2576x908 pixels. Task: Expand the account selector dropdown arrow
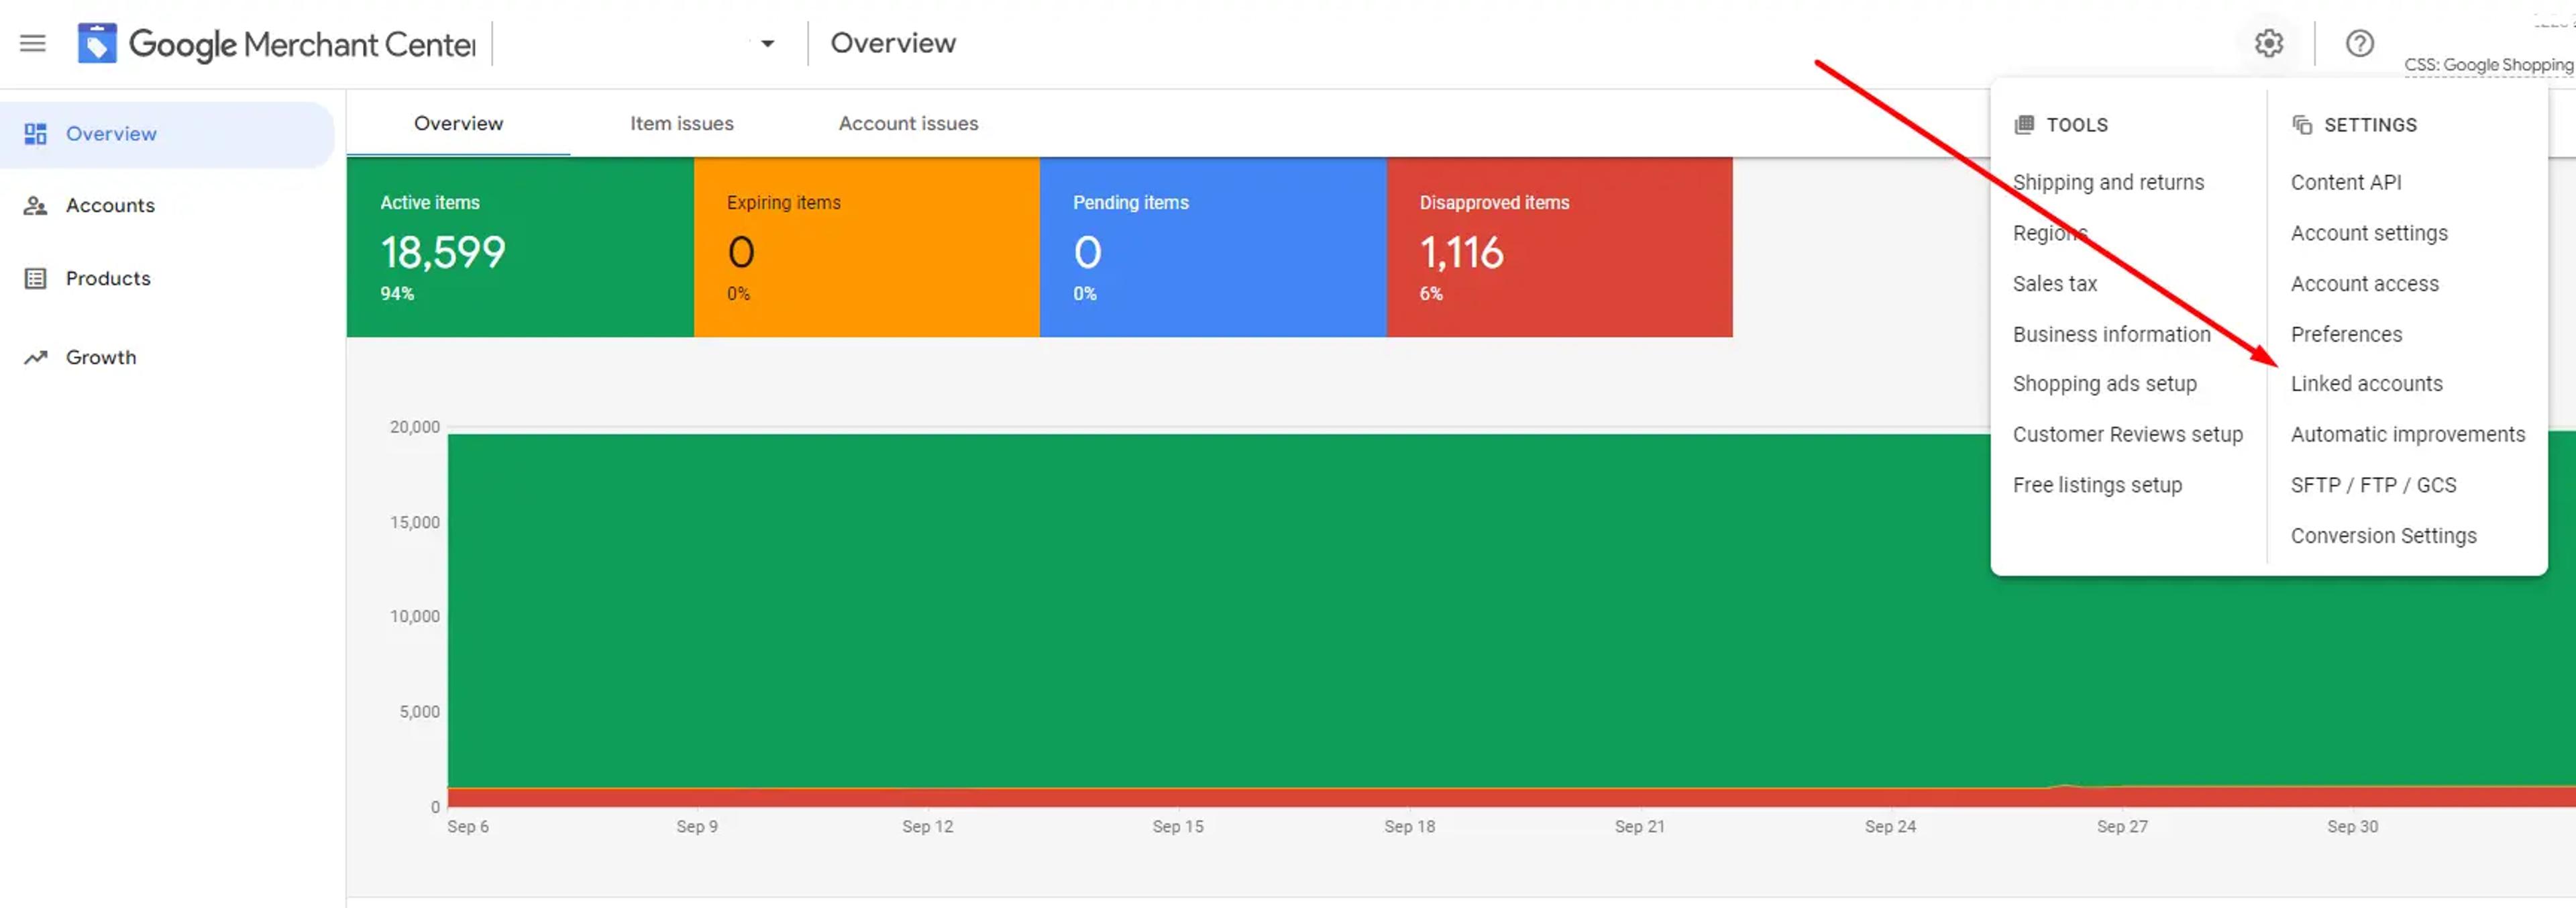(767, 43)
